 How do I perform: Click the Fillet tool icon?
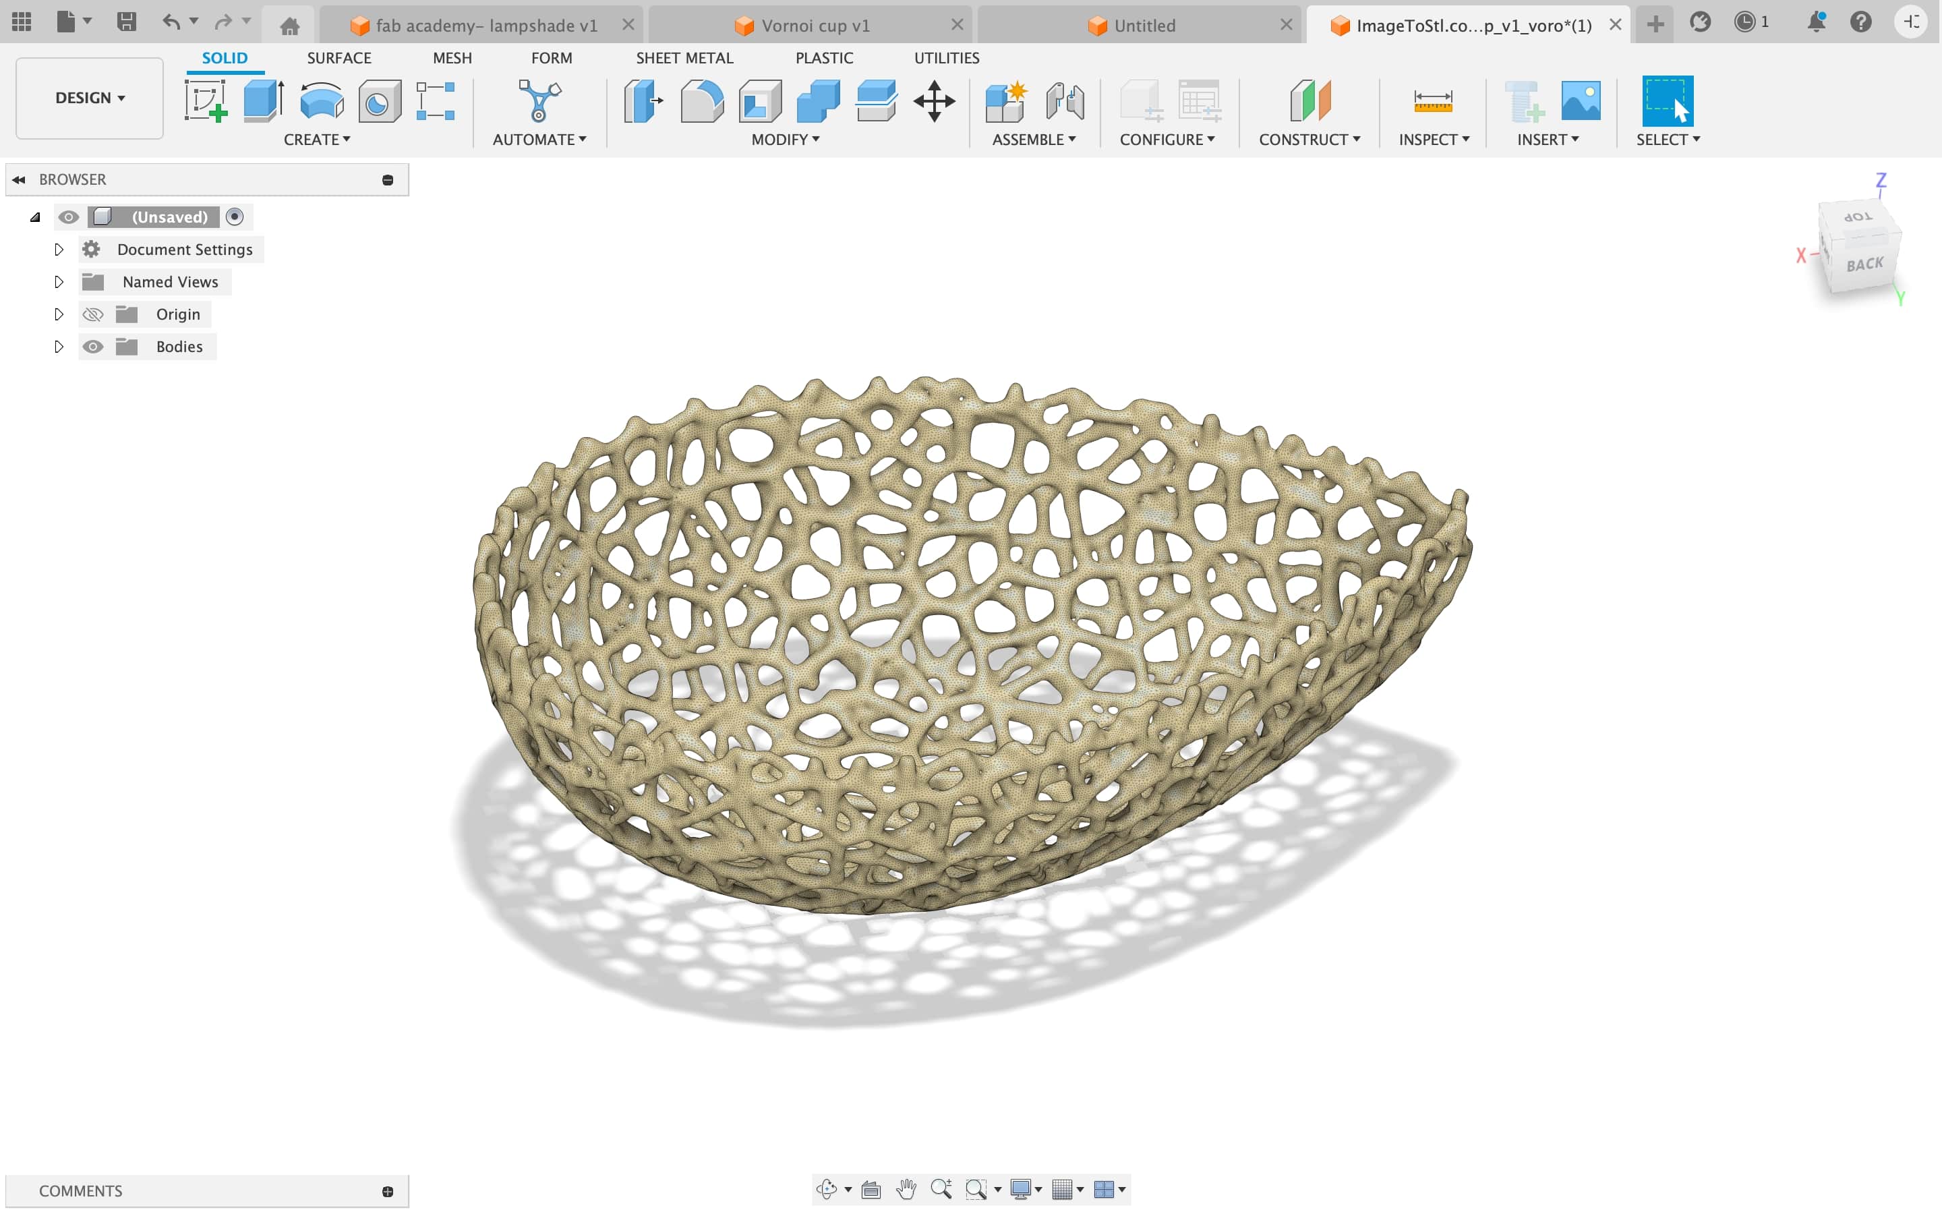[x=701, y=101]
